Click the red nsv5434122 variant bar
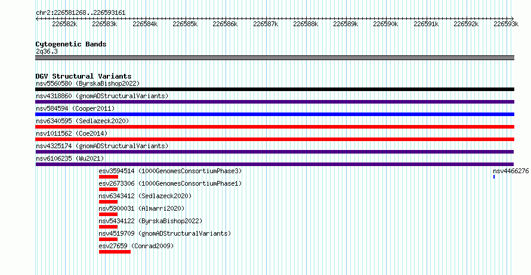Image resolution: width=531 pixels, height=275 pixels. 108,227
